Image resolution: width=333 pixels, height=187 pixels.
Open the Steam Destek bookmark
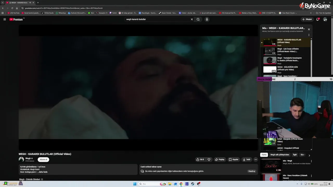click(168, 13)
